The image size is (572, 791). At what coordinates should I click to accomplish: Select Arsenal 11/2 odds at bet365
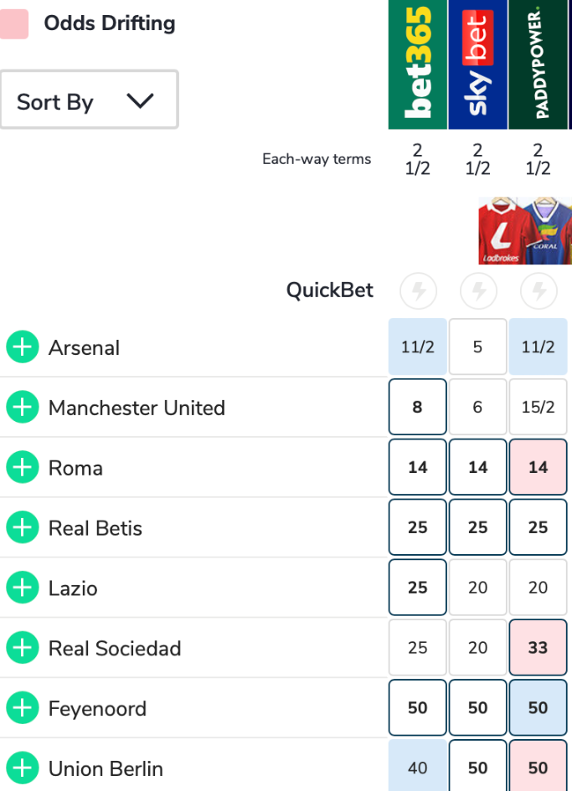418,347
